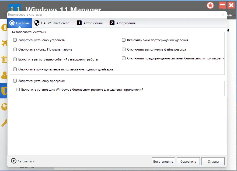Screen dimensions: 237x171
Task: Open the user Customization sidebar icon
Action: pyautogui.click(x=4, y=75)
